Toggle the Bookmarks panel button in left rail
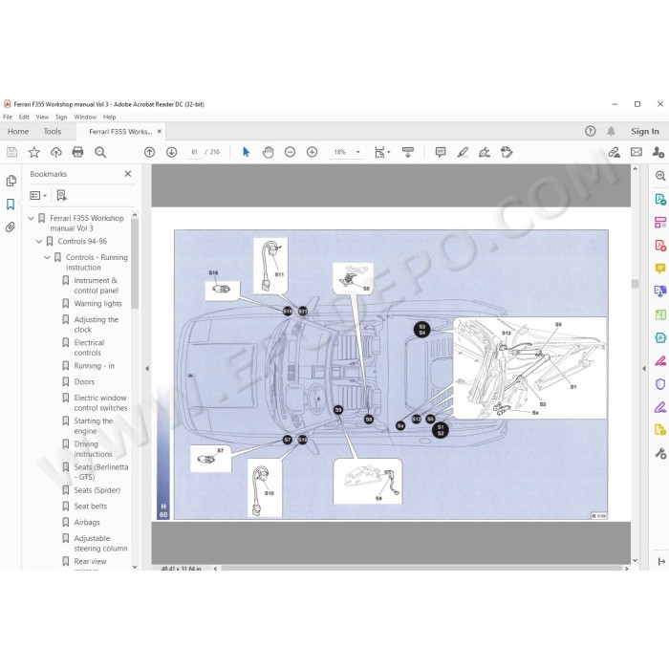 [11, 204]
